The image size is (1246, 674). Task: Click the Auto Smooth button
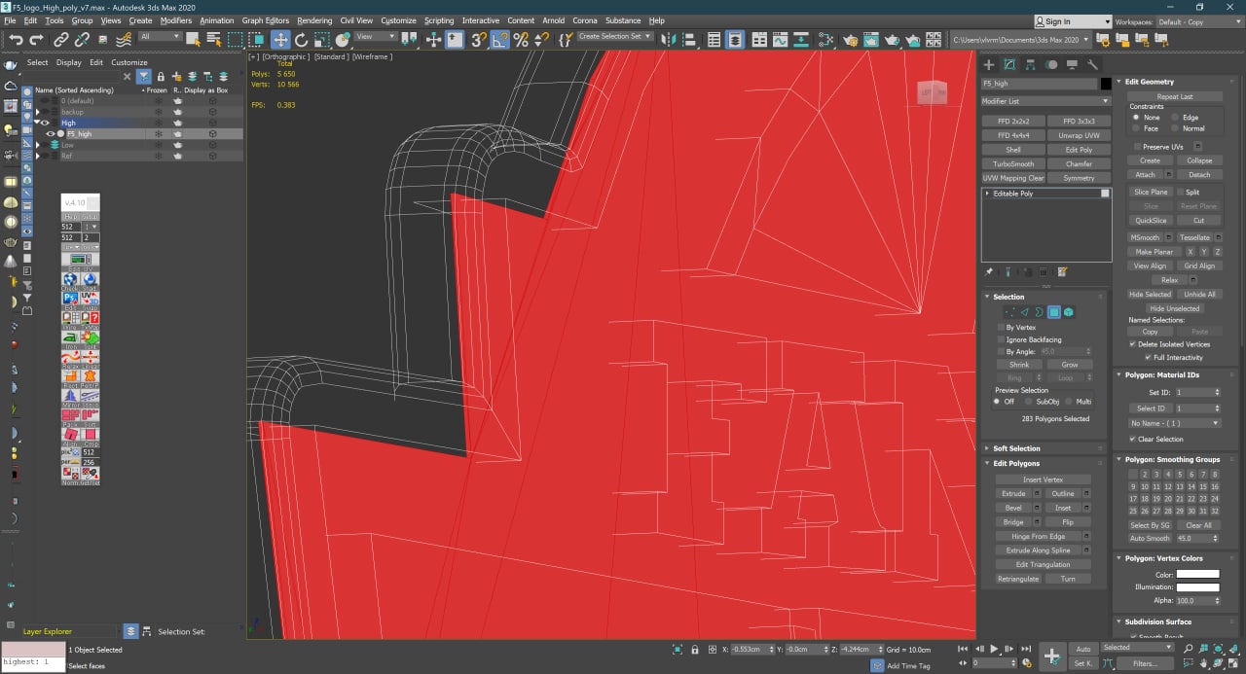click(1150, 538)
